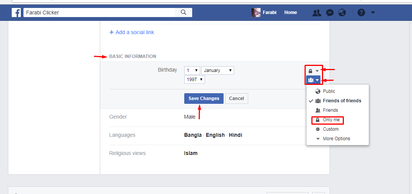Open the Quick Help question icon
412x194 pixels.
click(x=361, y=13)
